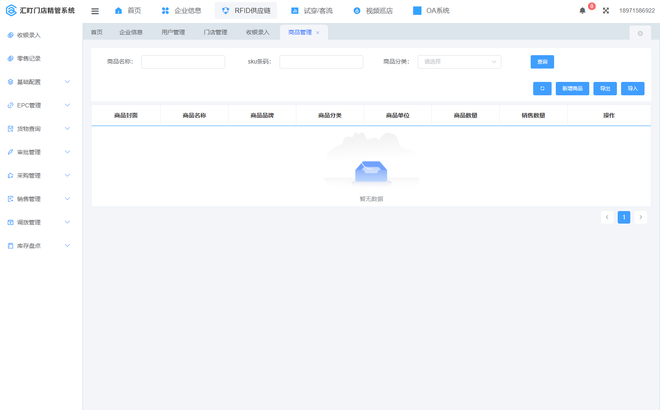The height and width of the screenshot is (410, 660).
Task: Switch to the 首页 page tab
Action: (97, 33)
